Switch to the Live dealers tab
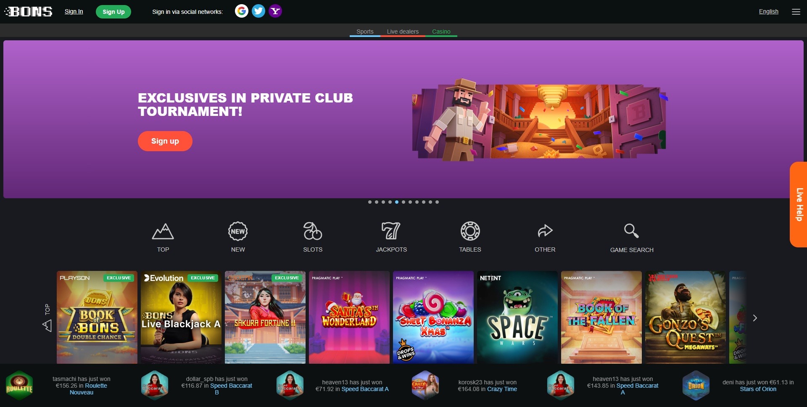Viewport: 807px width, 407px height. click(403, 32)
